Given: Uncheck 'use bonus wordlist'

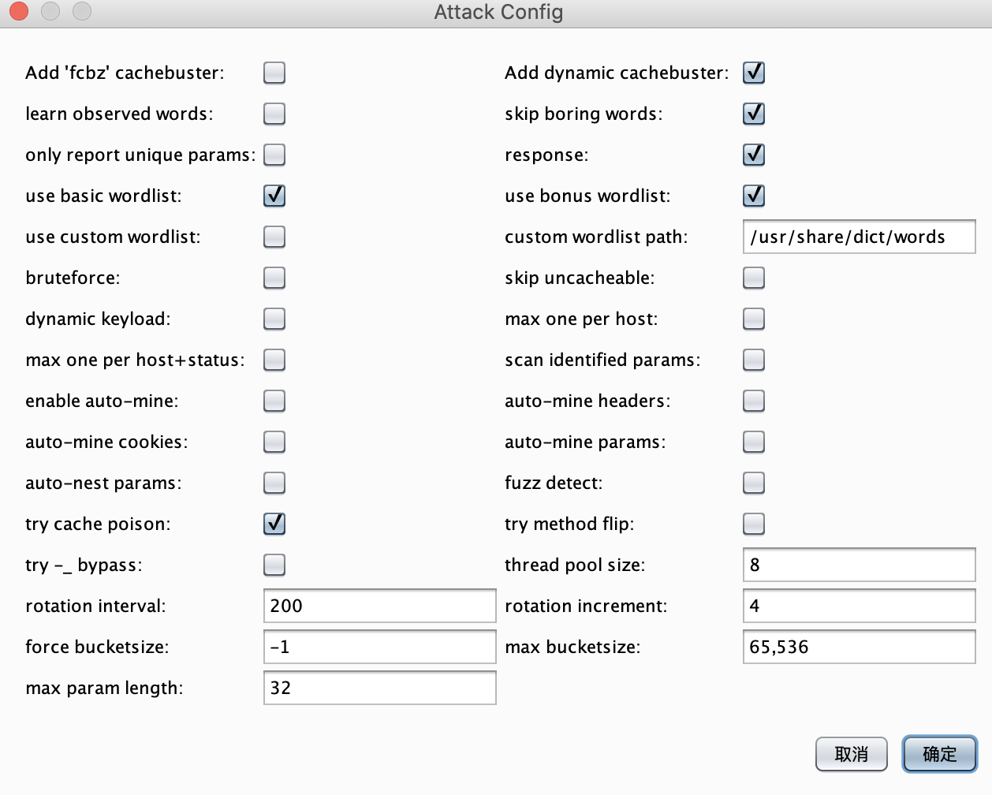Looking at the screenshot, I should pos(753,196).
